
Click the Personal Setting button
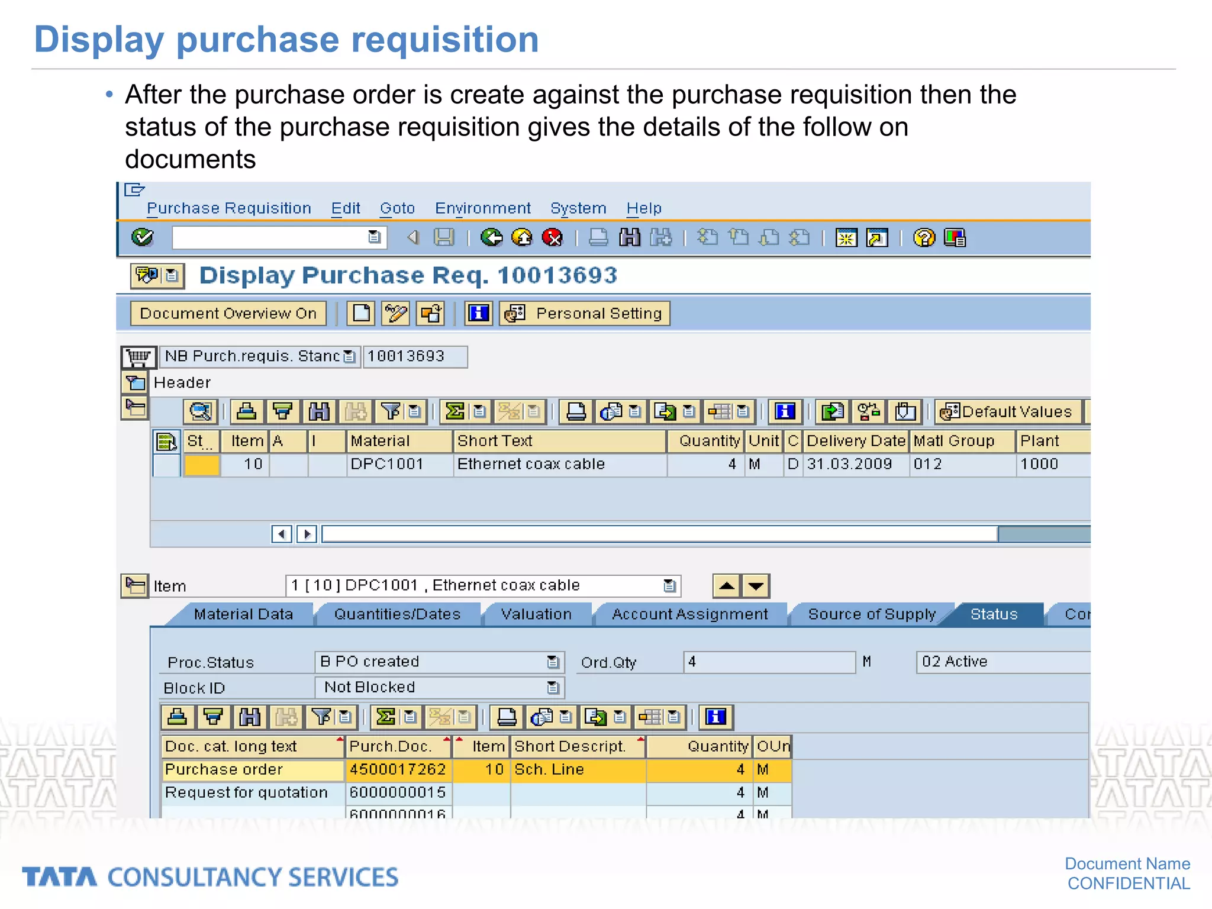coord(585,313)
